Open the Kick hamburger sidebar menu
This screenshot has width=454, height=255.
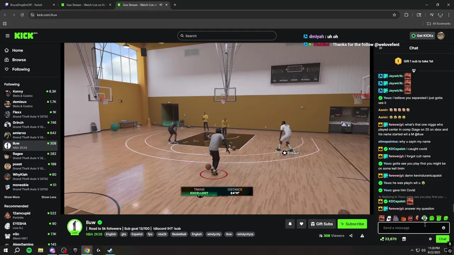(7, 36)
